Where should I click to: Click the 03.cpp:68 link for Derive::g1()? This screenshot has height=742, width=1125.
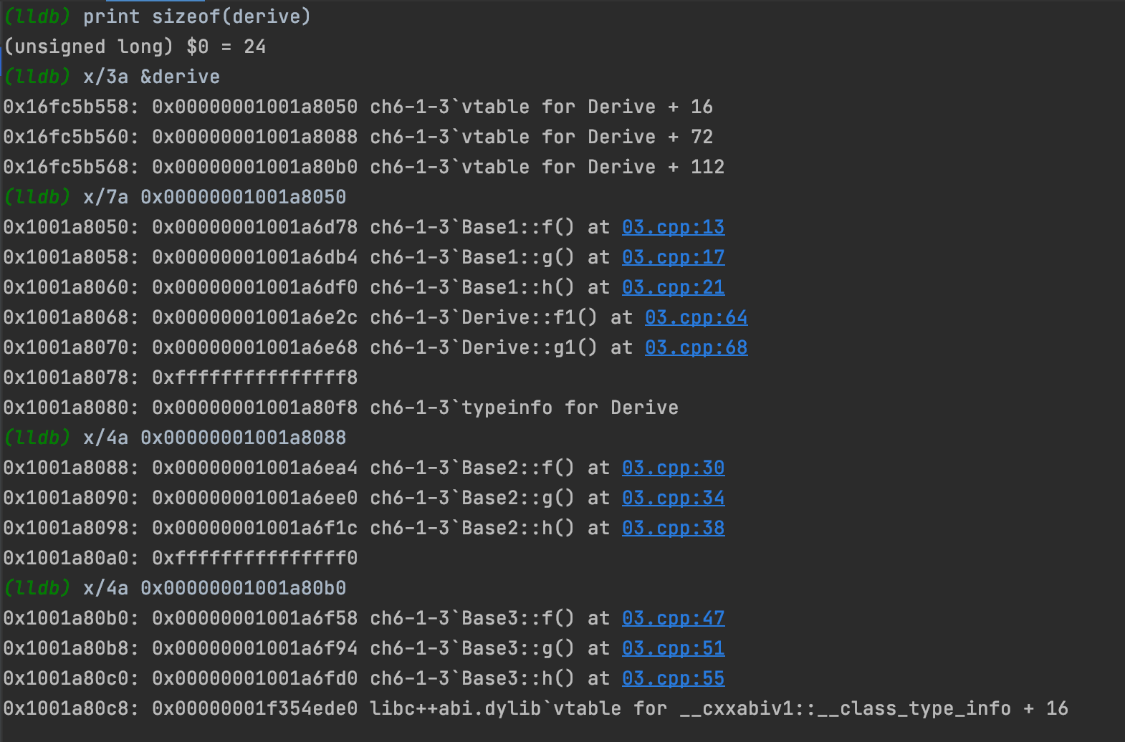[696, 347]
